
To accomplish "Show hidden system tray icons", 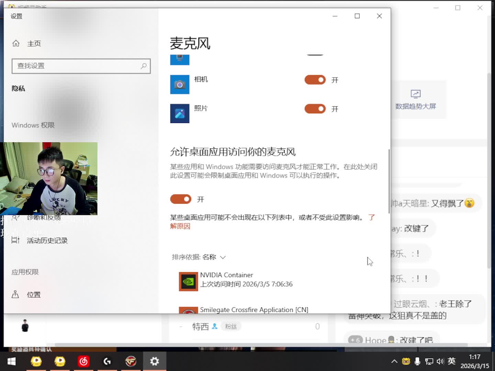I will [394, 361].
